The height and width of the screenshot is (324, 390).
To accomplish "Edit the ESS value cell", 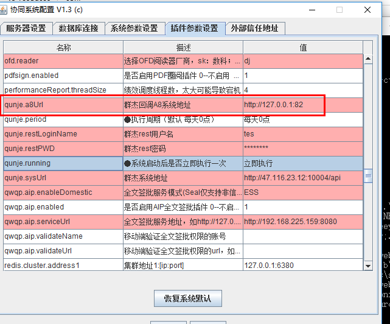I will (x=303, y=193).
